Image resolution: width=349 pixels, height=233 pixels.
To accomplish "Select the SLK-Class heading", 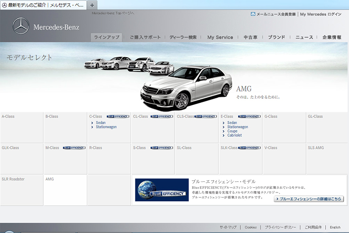I will tap(229, 148).
